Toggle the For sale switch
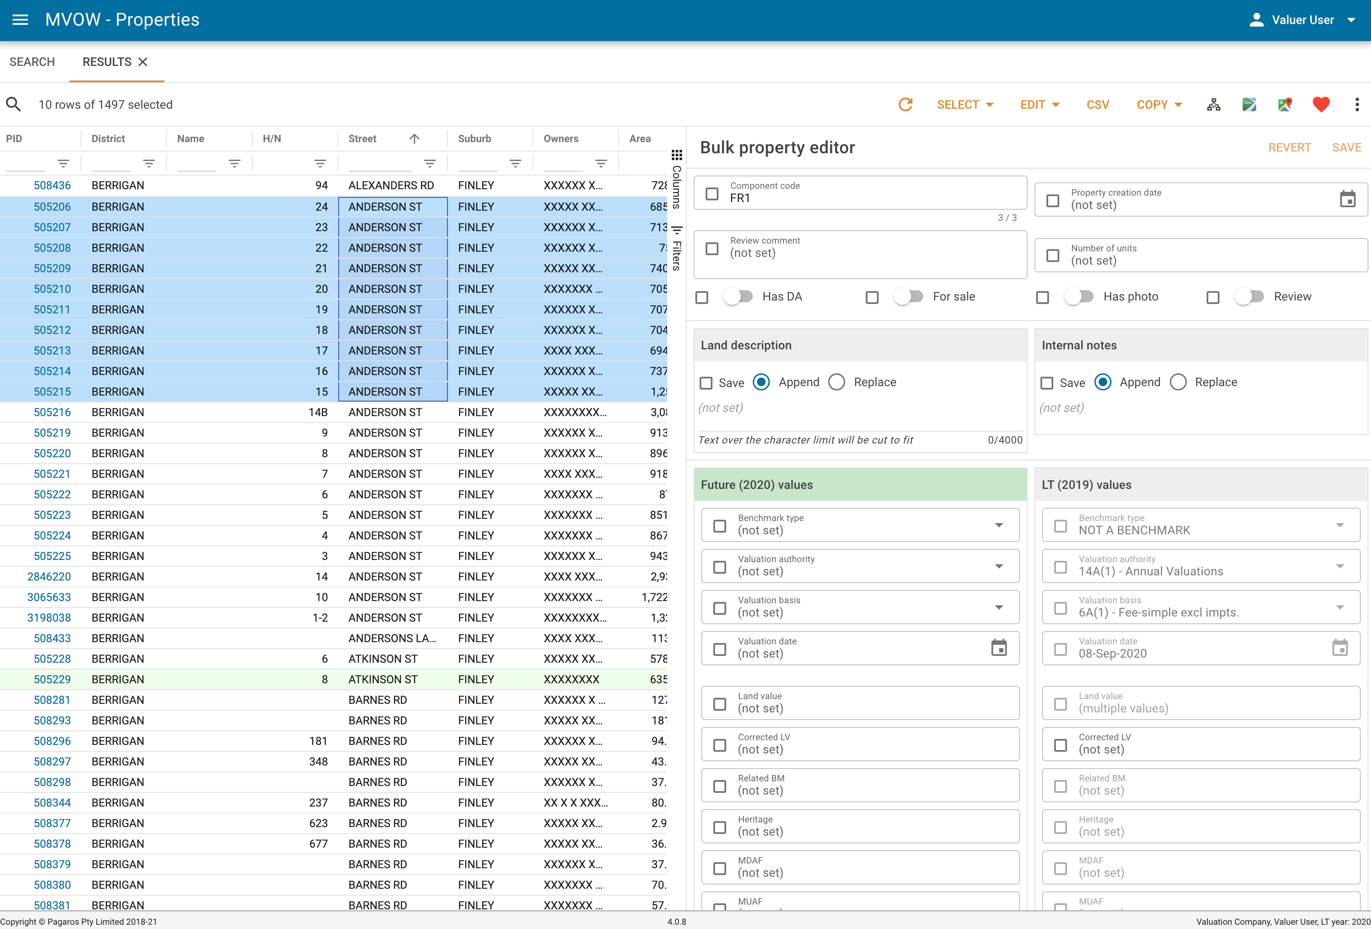Viewport: 1371px width, 929px height. [x=909, y=297]
